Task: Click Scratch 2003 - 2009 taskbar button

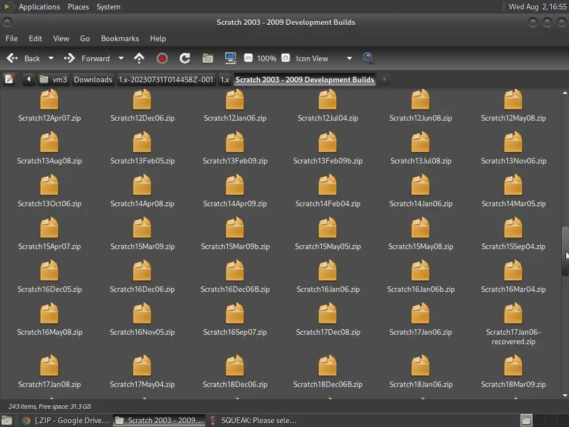Action: tap(159, 420)
